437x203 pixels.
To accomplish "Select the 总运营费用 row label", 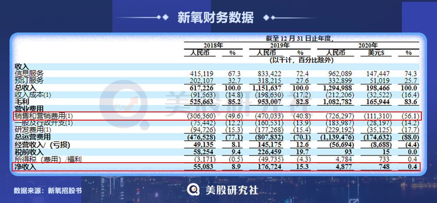I will click(x=33, y=137).
